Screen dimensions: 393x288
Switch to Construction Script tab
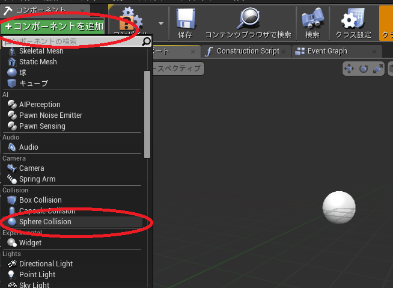(246, 51)
